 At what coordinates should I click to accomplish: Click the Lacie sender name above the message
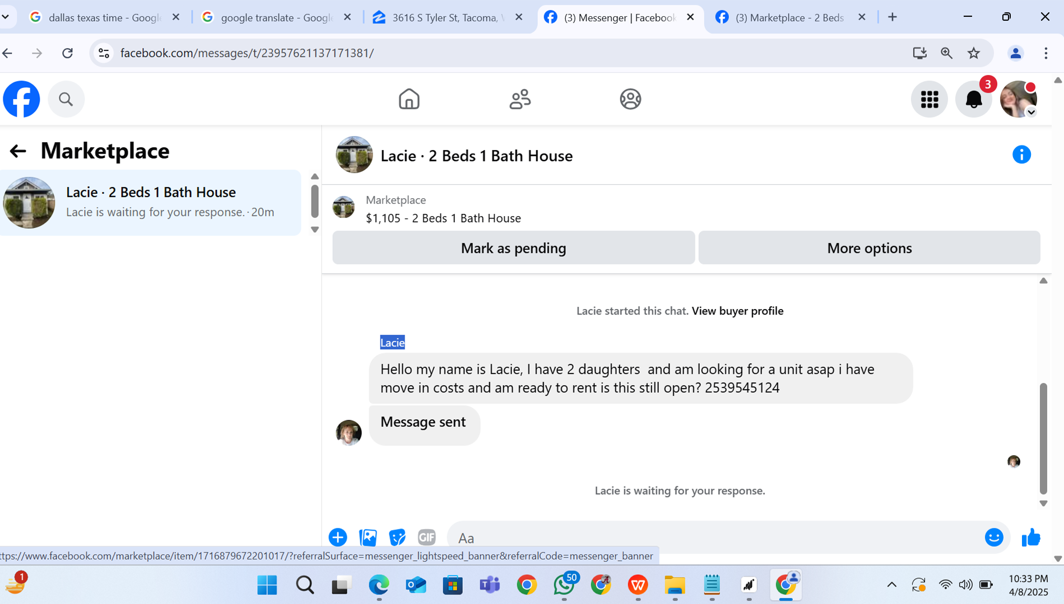[x=392, y=343]
